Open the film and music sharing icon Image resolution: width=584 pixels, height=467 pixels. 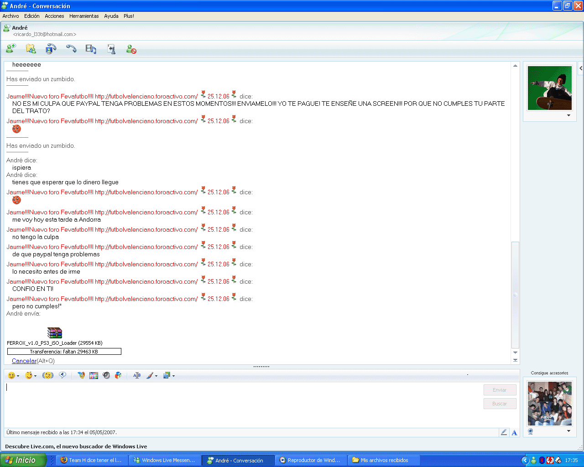[91, 49]
